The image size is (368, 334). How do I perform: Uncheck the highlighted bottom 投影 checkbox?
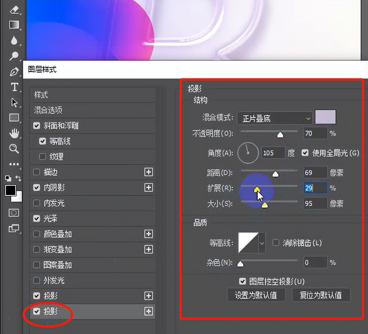click(x=37, y=311)
